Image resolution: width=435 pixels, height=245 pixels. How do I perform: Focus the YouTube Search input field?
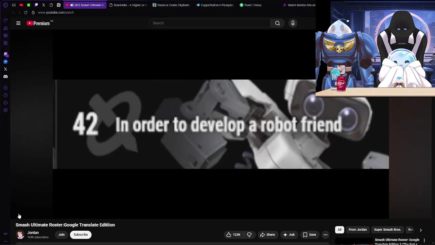point(210,23)
